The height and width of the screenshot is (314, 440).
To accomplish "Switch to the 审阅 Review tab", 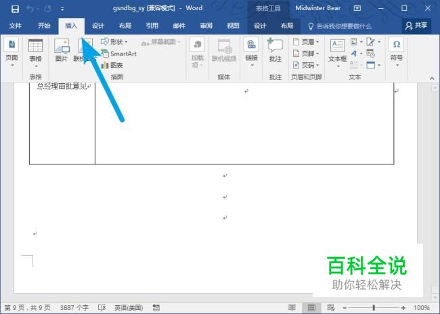I will click(x=206, y=26).
